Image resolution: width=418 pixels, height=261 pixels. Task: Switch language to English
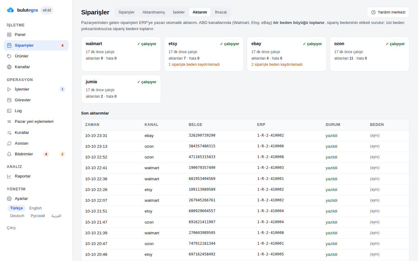35,208
